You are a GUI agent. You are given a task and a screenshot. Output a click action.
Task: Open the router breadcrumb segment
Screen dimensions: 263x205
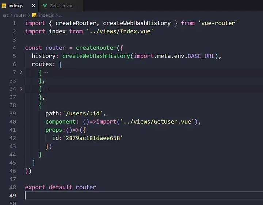pos(20,15)
